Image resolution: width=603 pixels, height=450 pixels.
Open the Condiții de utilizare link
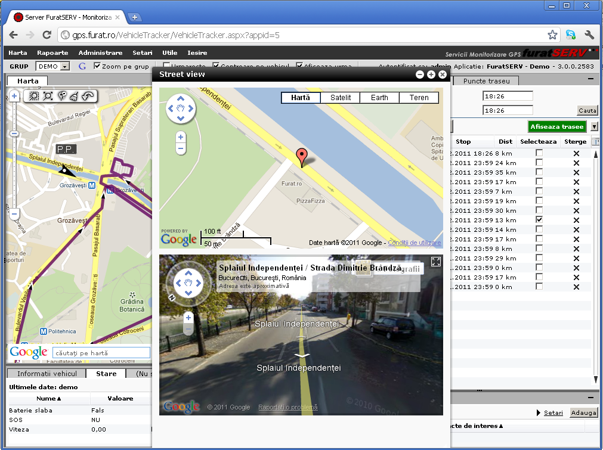[414, 243]
